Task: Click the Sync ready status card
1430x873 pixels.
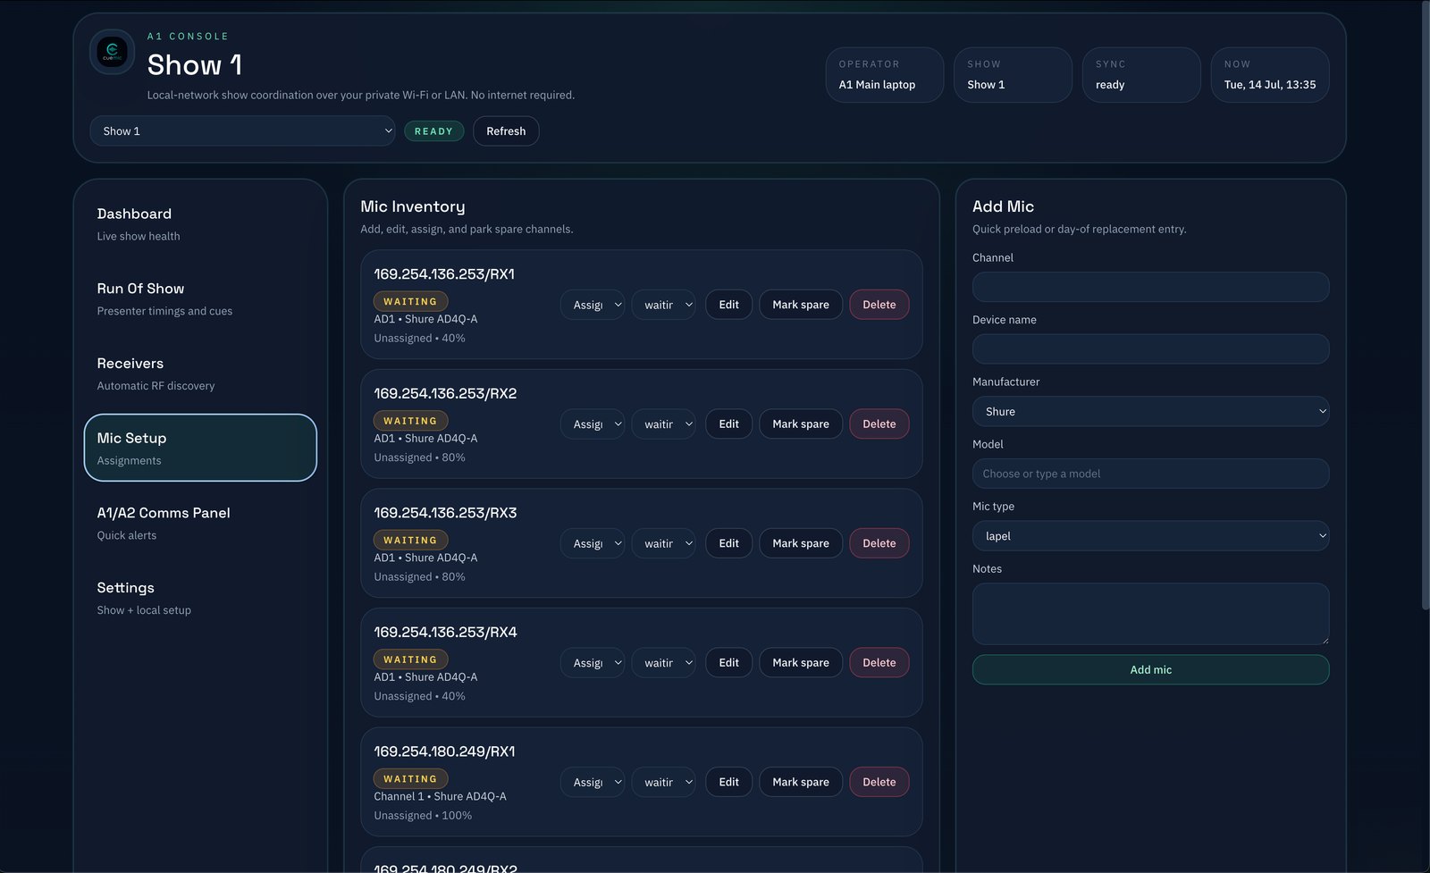Action: [1141, 75]
